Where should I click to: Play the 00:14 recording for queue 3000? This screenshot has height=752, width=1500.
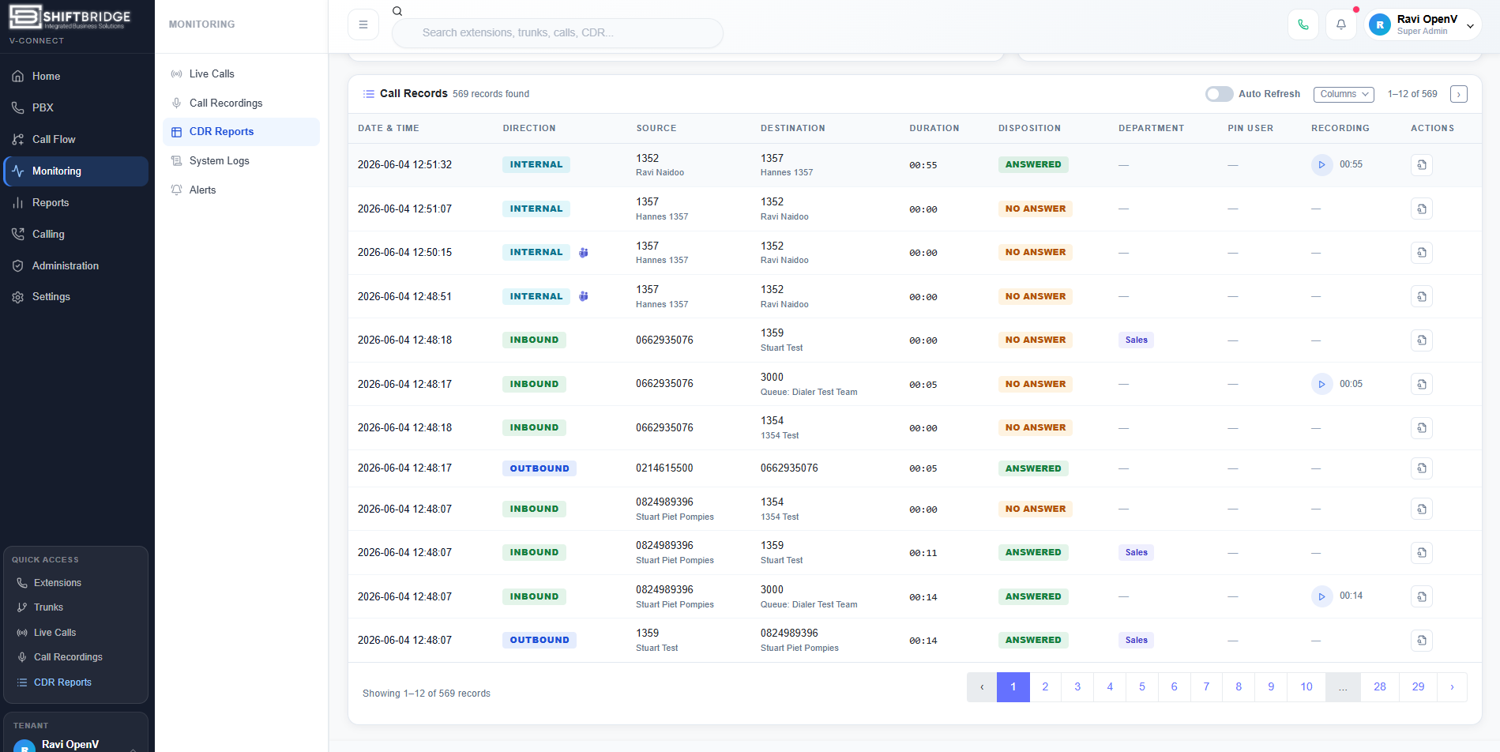pyautogui.click(x=1321, y=596)
